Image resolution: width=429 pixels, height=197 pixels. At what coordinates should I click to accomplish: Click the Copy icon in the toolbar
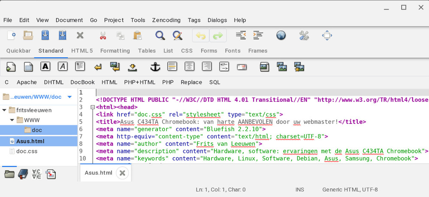pyautogui.click(x=120, y=35)
